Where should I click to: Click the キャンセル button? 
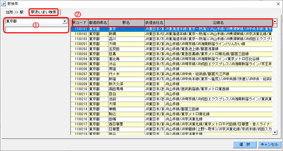tap(270, 144)
